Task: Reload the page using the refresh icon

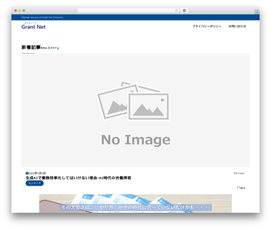Action: [x=176, y=11]
